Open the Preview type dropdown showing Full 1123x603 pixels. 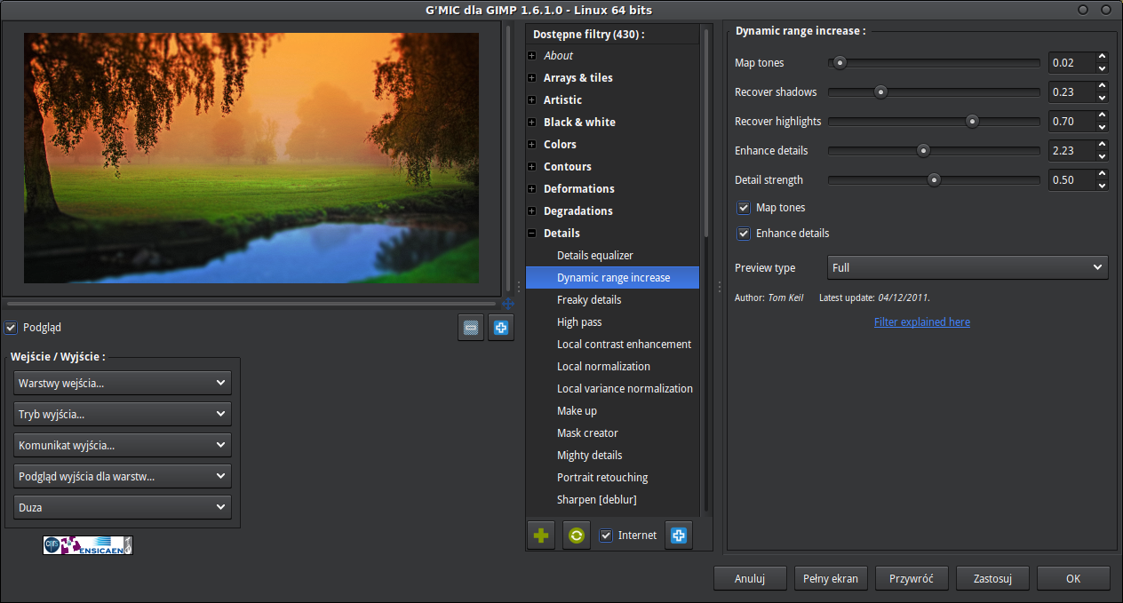[x=968, y=267]
